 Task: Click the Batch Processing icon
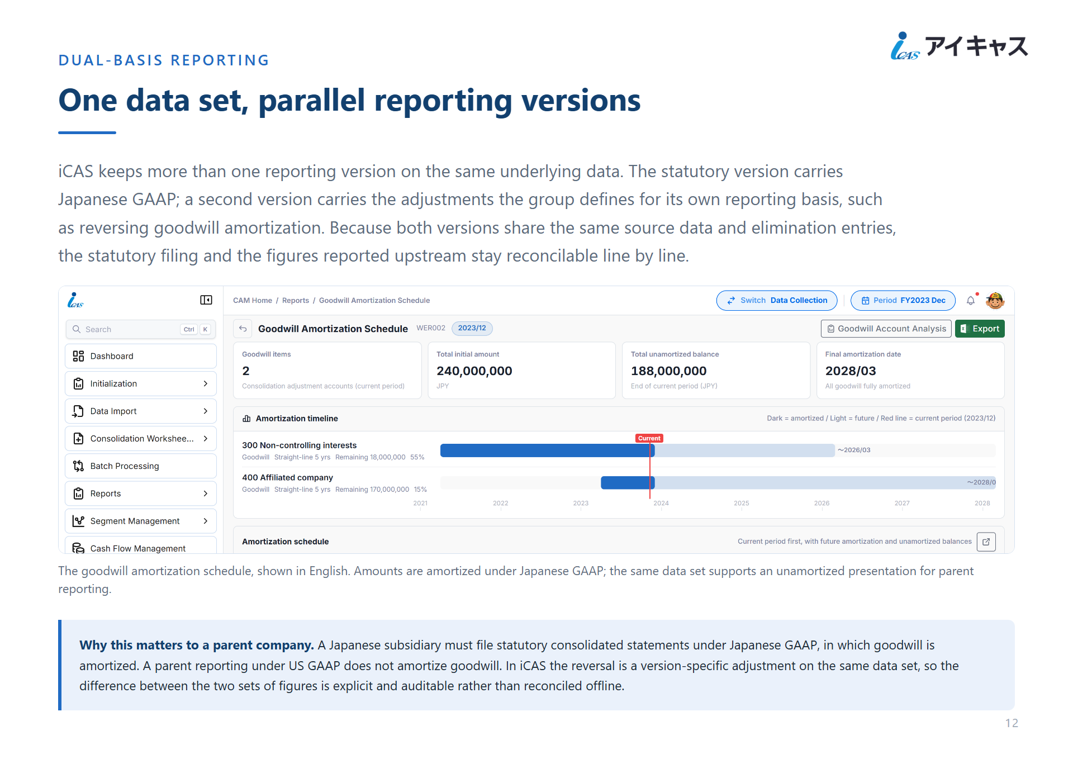click(x=78, y=466)
